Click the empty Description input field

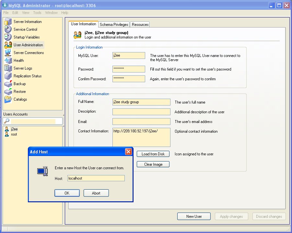[141, 112]
